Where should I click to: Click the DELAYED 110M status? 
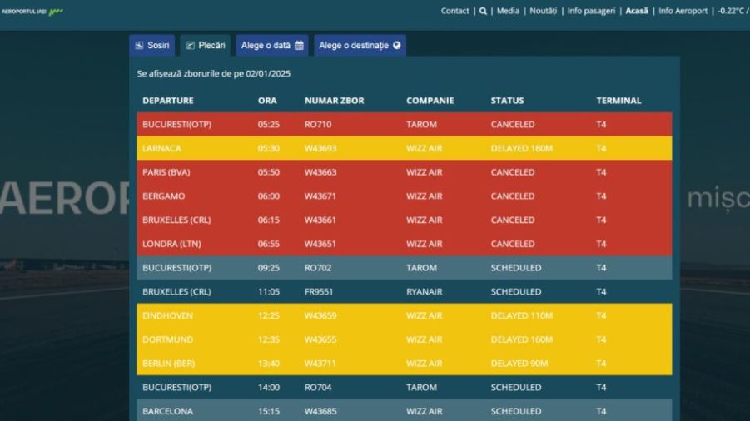coord(522,316)
